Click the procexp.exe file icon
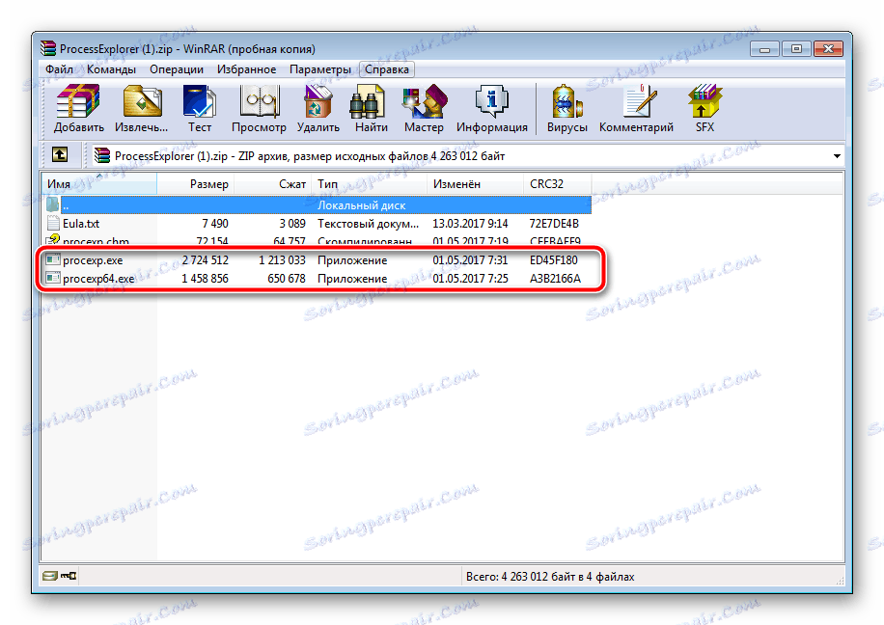 pyautogui.click(x=53, y=259)
